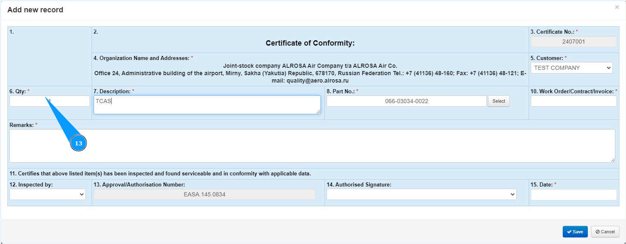Focus the Work Order/Contract/Invoice field
Viewport: 626px width, 244px height.
573,101
